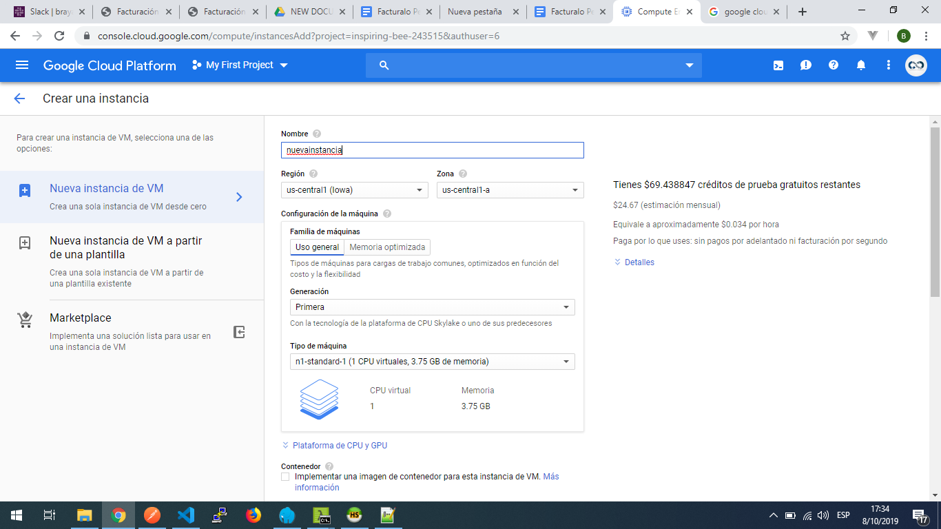941x529 pixels.
Task: Switch to the NEW DOCU browser tab
Action: [x=310, y=12]
